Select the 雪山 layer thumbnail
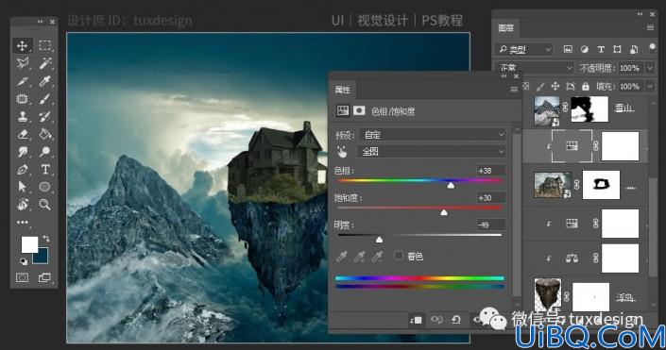This screenshot has height=350, width=666. (547, 109)
